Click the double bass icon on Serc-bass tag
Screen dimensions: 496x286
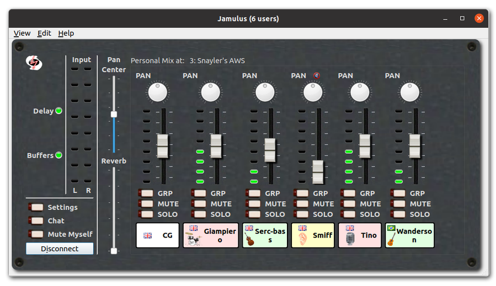(249, 239)
